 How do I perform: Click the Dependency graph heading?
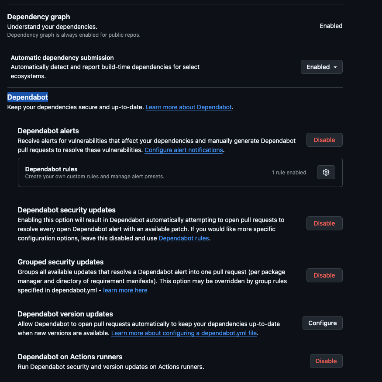[38, 17]
